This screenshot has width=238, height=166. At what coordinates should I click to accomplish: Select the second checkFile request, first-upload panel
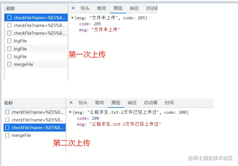(36, 25)
